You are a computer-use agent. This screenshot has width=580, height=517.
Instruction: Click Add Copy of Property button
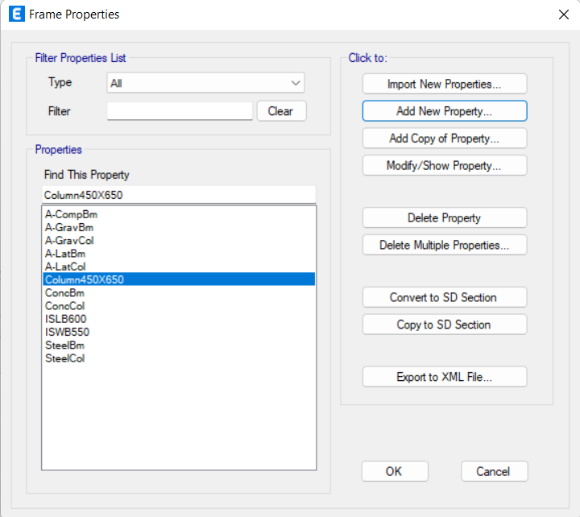[x=445, y=139]
